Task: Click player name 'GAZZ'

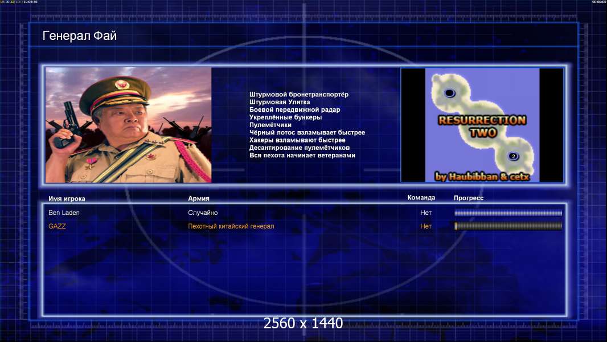Action: click(57, 226)
